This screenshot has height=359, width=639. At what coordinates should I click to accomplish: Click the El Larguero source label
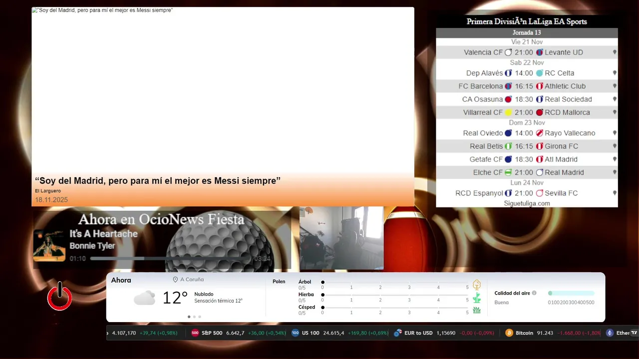(x=48, y=191)
